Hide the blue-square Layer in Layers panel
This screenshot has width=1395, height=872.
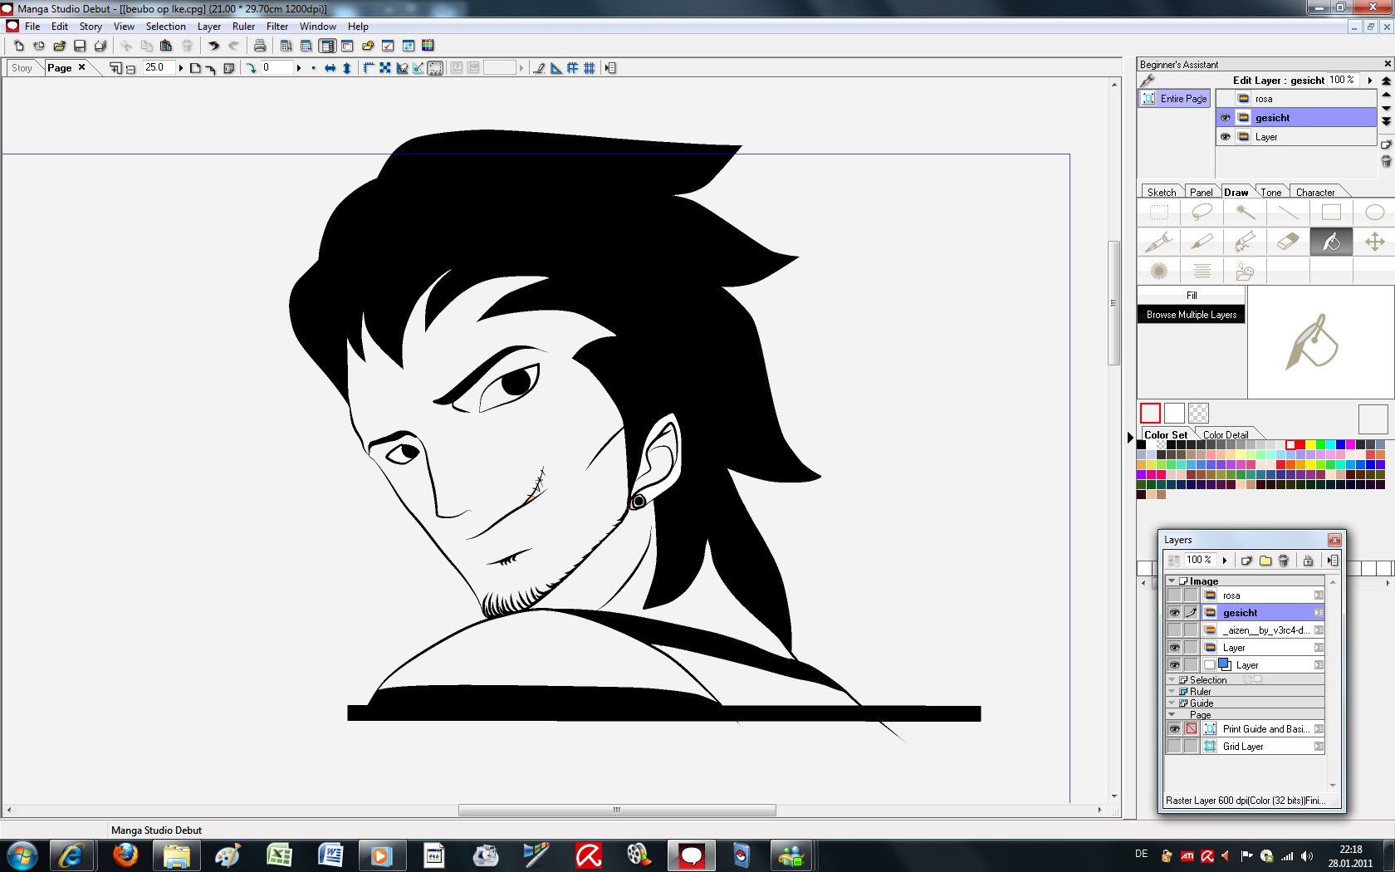point(1174,665)
